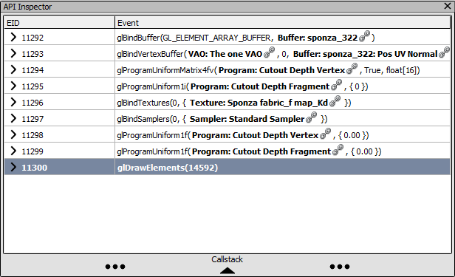Click link icon on Cutout Depth Vertex in glProgramUniformMatrix4fv
Image resolution: width=455 pixels, height=277 pixels.
(x=352, y=69)
